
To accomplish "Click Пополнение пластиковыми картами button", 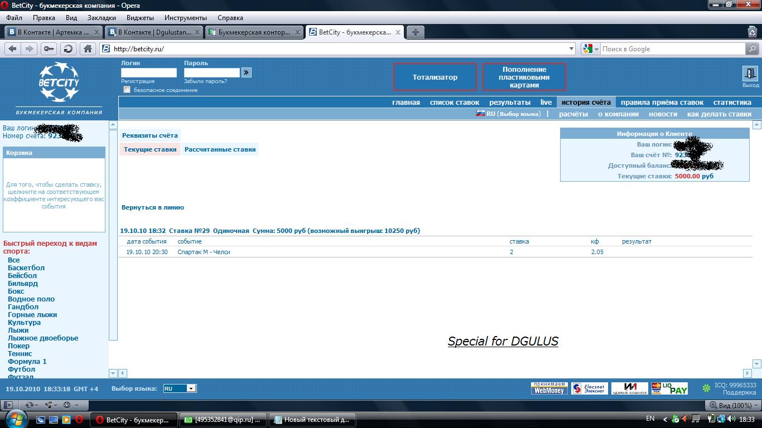I will [524, 77].
